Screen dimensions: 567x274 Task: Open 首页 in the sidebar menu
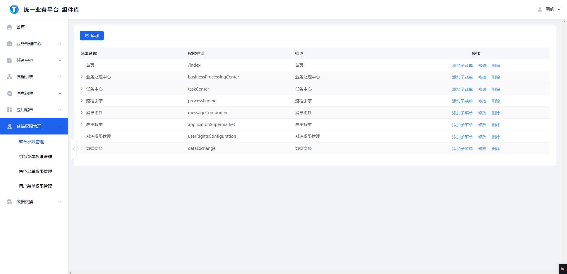pyautogui.click(x=21, y=27)
